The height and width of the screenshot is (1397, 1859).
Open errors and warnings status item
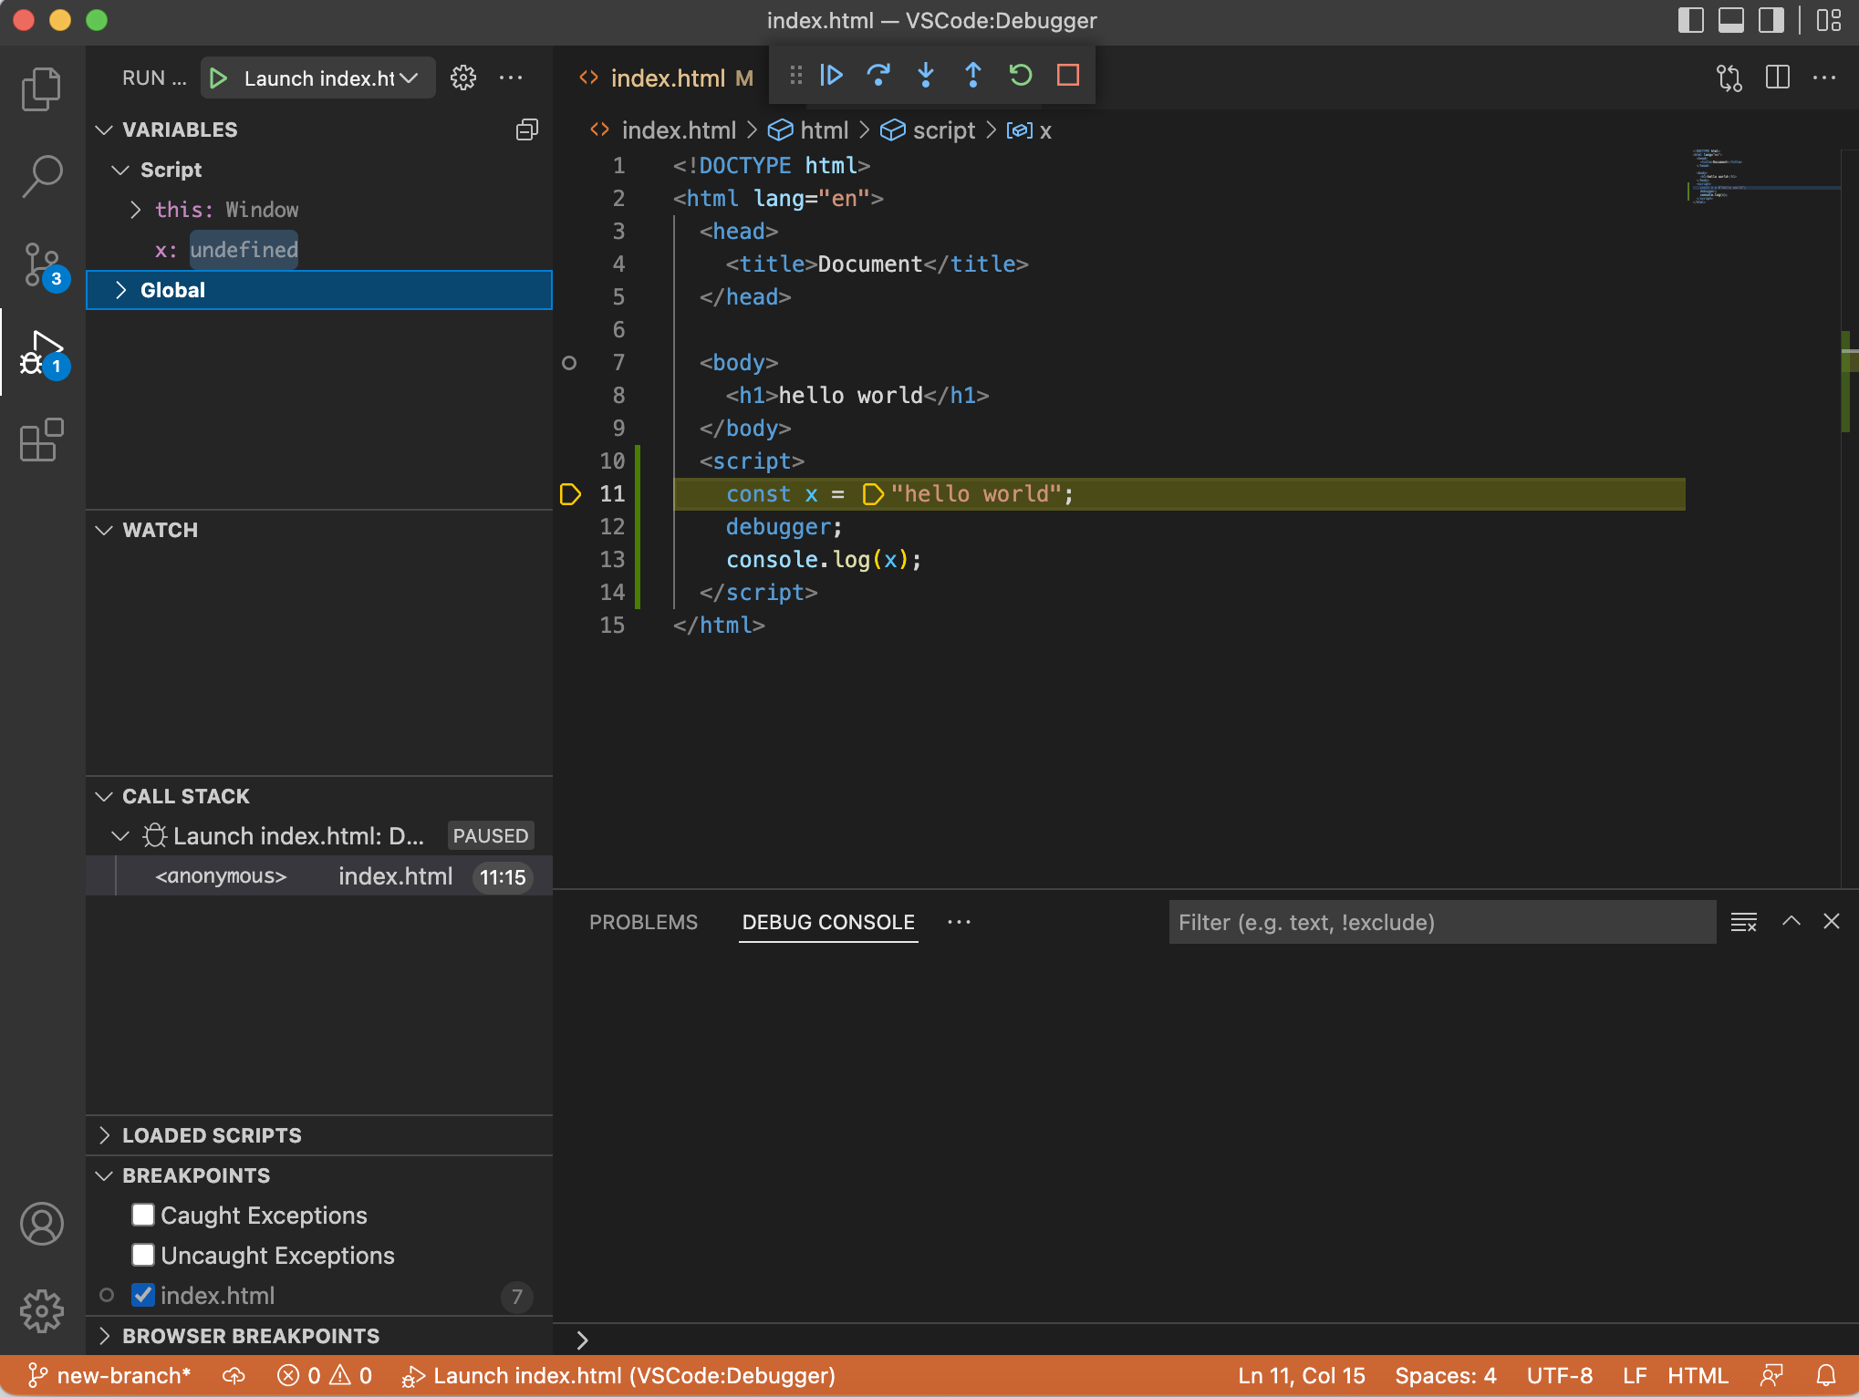point(325,1375)
